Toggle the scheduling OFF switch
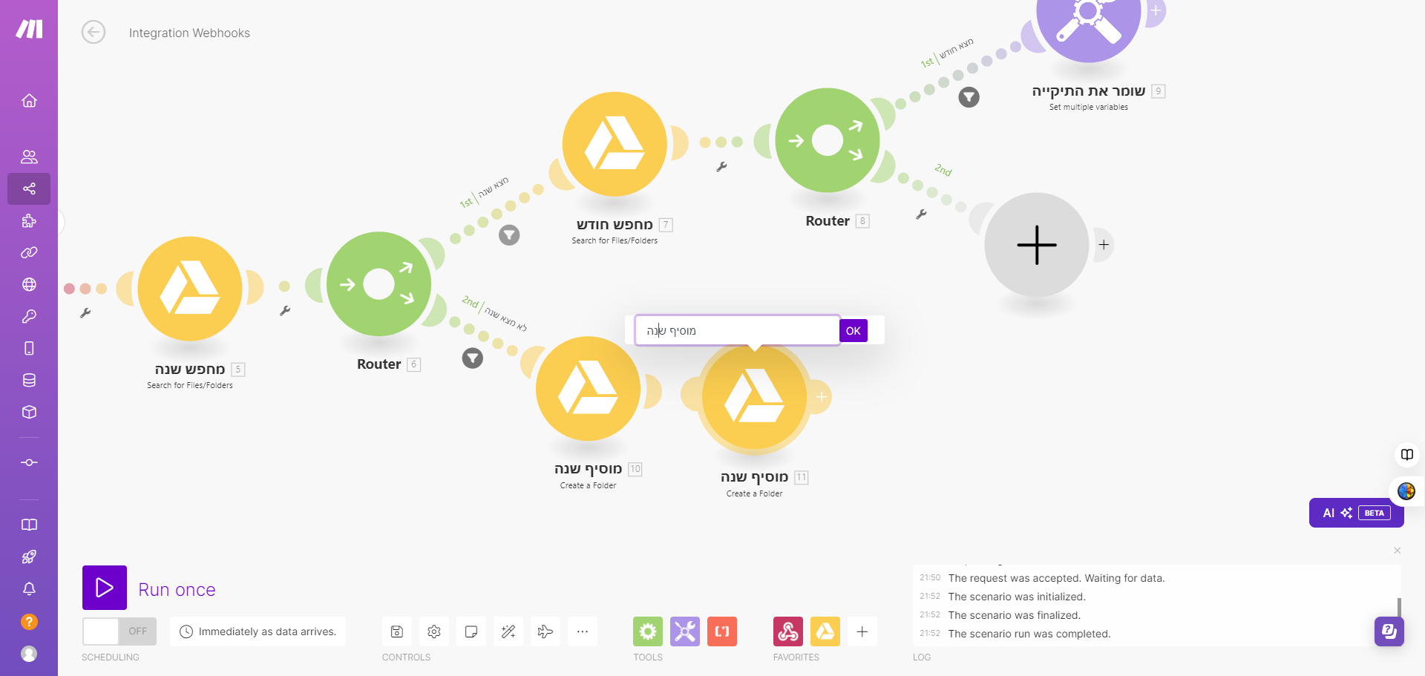Image resolution: width=1425 pixels, height=676 pixels. pyautogui.click(x=119, y=631)
